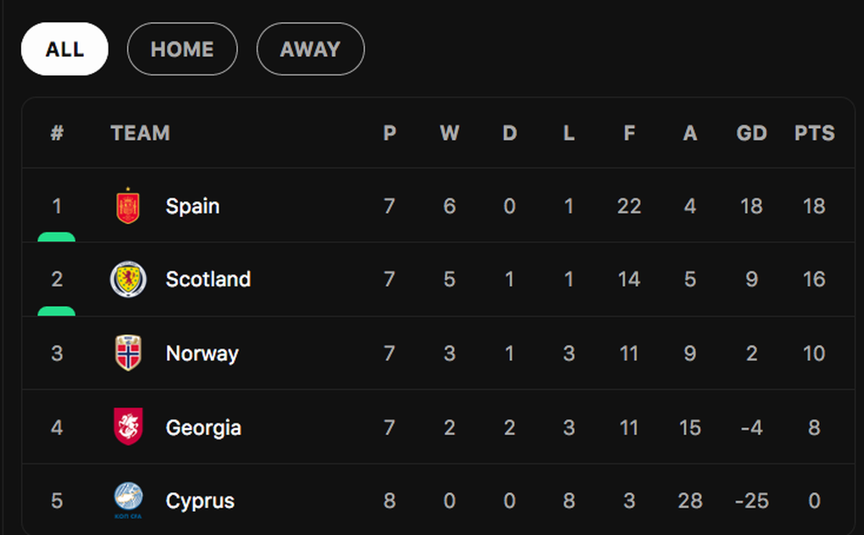The width and height of the screenshot is (864, 535).
Task: Click the Norway team crest icon
Action: tap(128, 353)
